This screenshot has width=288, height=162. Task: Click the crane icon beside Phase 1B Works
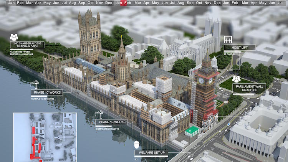pyautogui.click(x=99, y=114)
